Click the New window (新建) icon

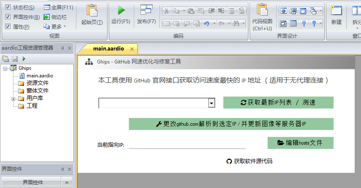[x=336, y=11]
